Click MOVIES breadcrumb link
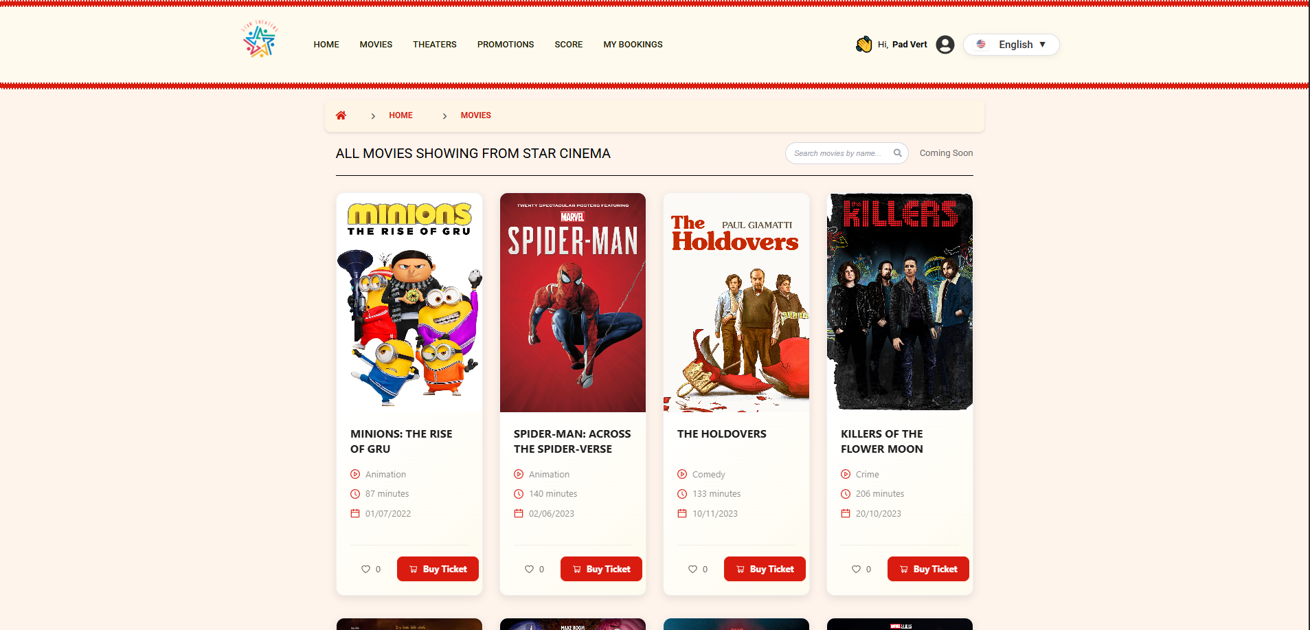 475,115
